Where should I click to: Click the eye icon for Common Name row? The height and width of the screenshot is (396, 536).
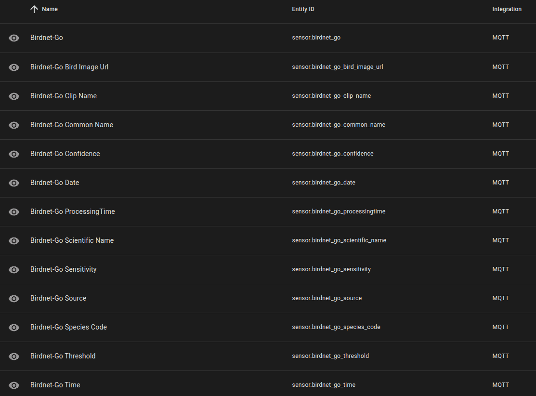point(14,125)
